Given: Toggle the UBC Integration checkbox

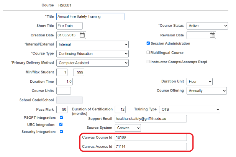Looking at the screenshot, I should pos(61,124).
